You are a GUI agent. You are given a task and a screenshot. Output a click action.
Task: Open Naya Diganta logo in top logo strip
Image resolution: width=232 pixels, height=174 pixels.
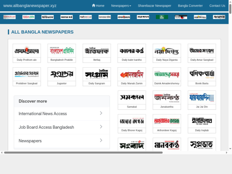tap(200, 17)
